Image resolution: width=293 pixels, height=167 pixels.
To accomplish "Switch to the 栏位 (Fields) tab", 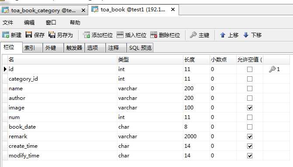I will [x=11, y=47].
